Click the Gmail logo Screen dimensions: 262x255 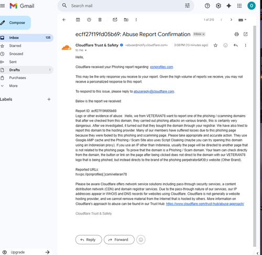tap(22, 6)
